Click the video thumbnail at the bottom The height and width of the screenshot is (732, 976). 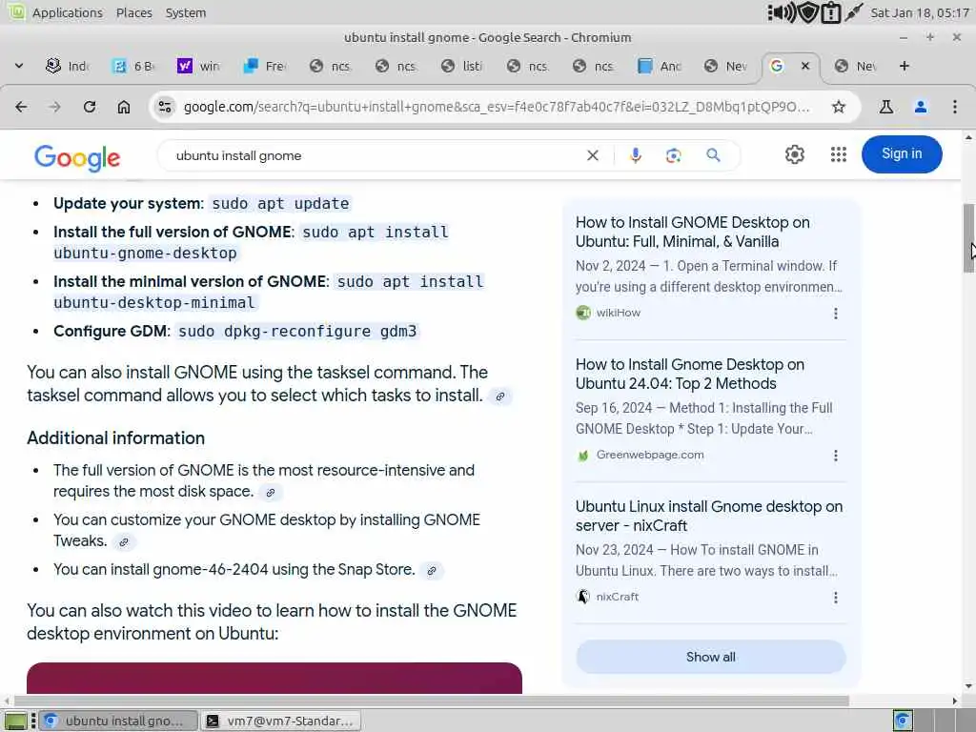click(274, 678)
